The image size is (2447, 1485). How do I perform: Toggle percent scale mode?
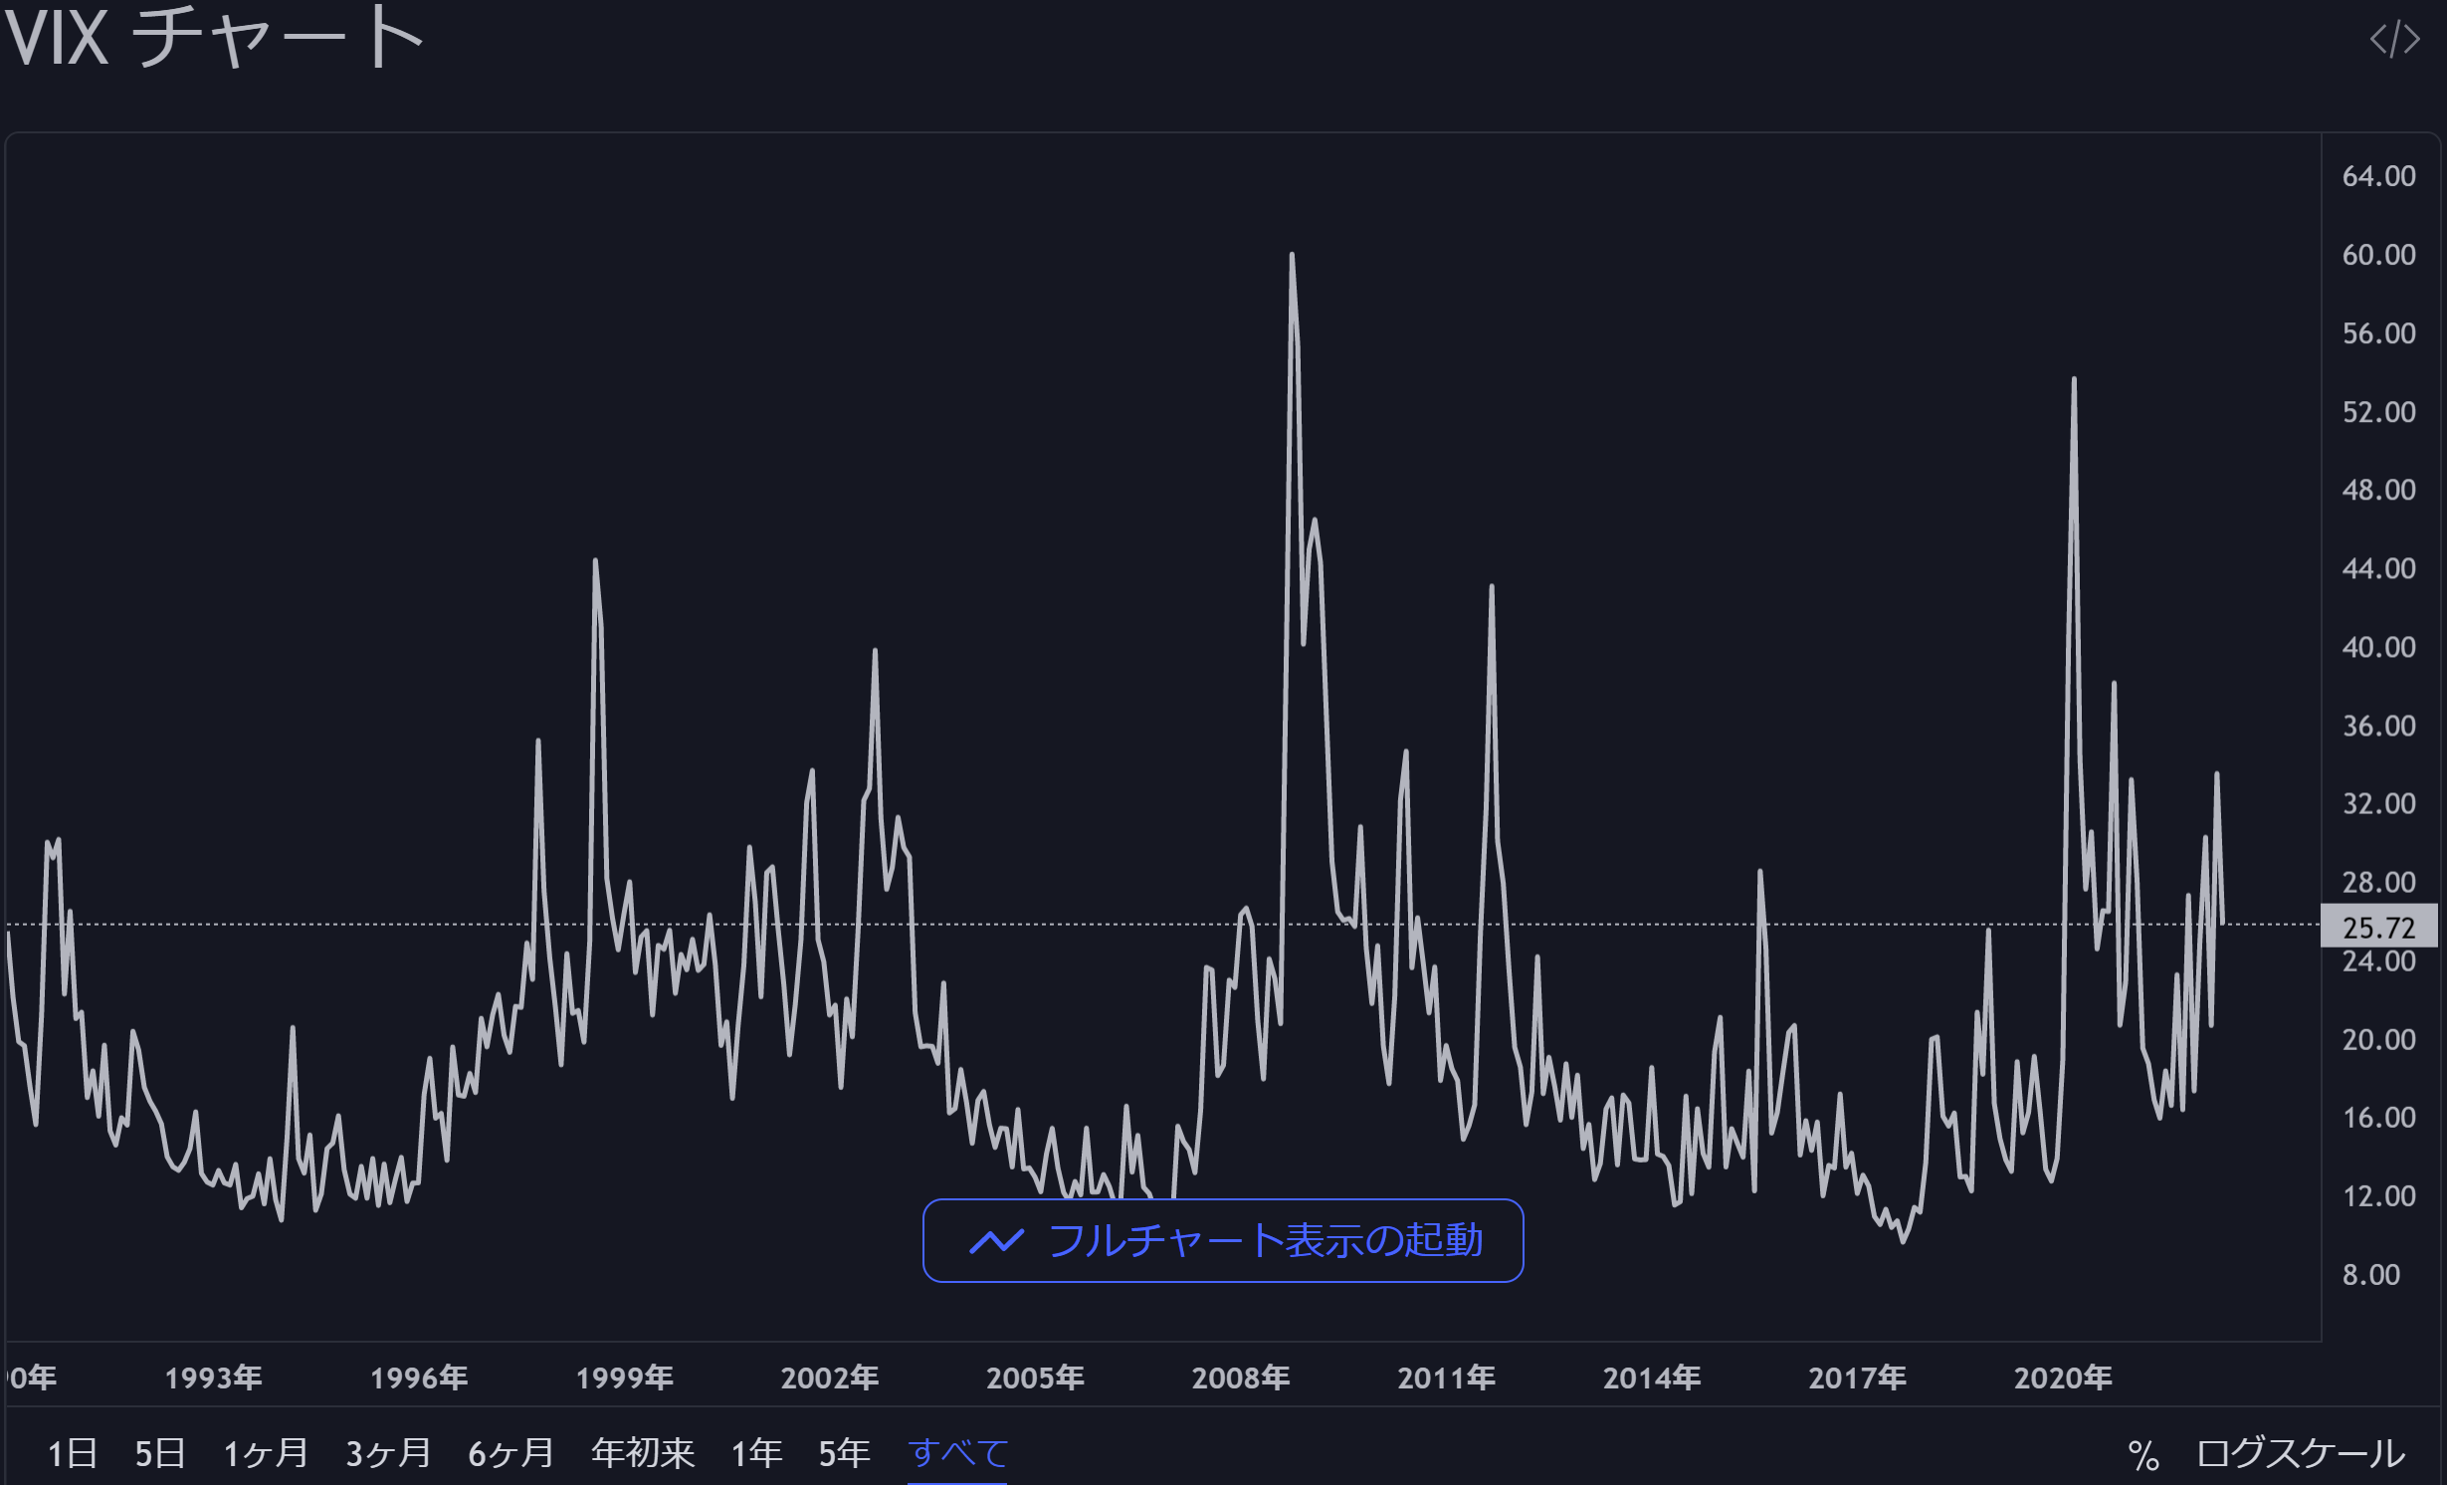point(2142,1455)
